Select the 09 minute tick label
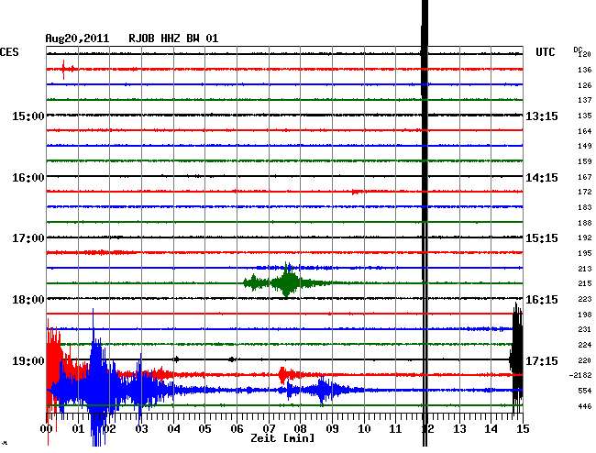Image resolution: width=596 pixels, height=453 pixels. coord(332,429)
